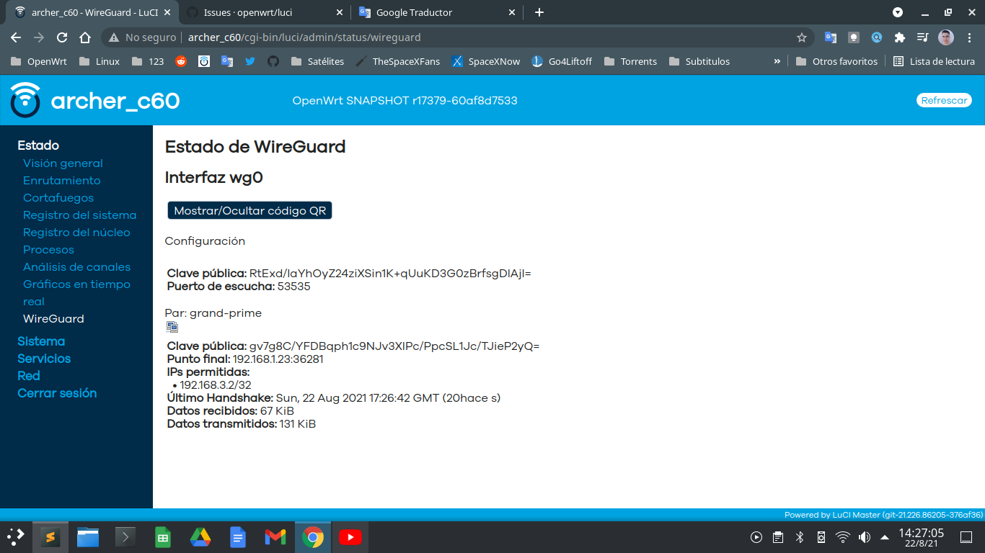Open the Cortafuegos status page
Viewport: 985px width, 553px height.
pos(58,198)
